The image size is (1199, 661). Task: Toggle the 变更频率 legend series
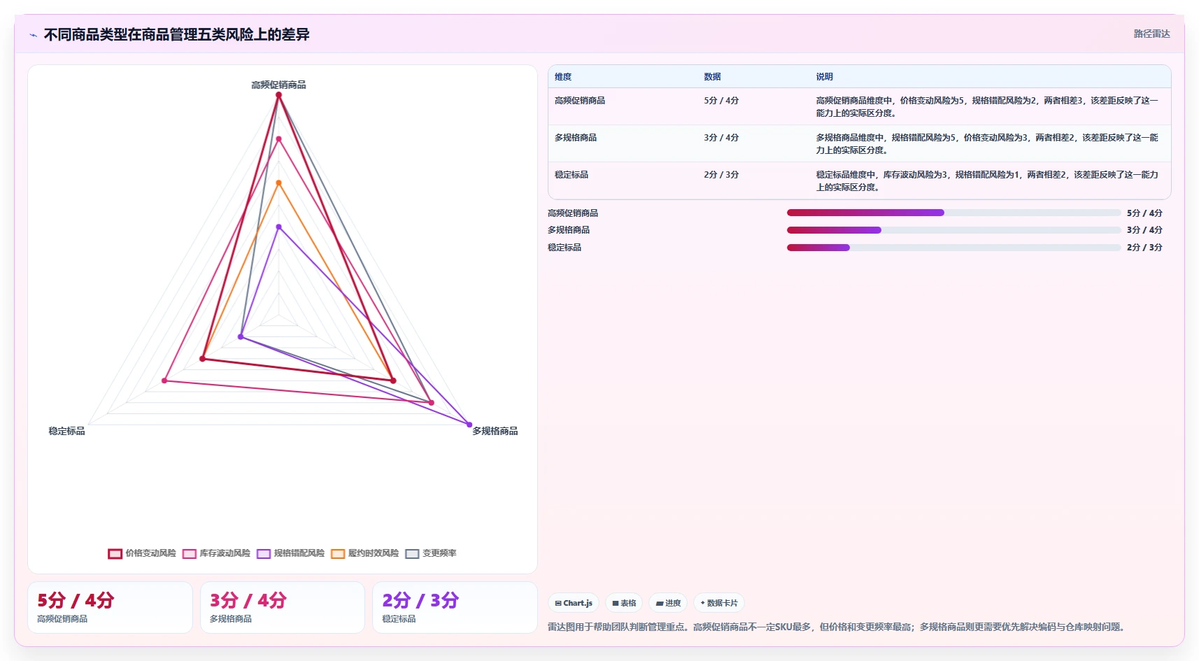431,553
